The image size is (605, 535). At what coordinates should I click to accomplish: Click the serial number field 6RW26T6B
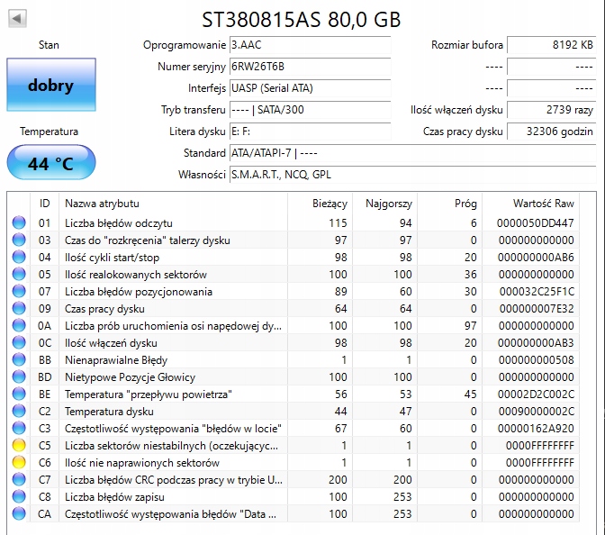(310, 67)
